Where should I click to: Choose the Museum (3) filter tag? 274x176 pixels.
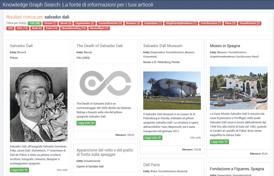(x=133, y=23)
